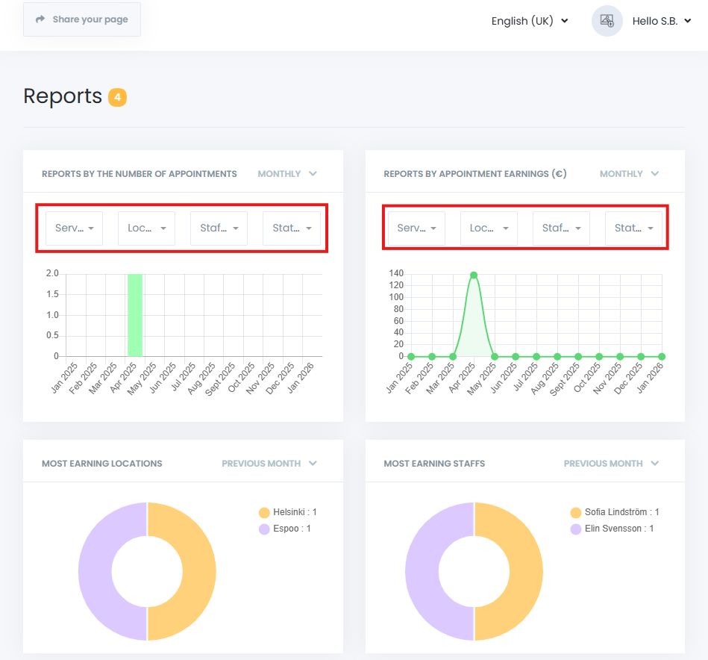The image size is (708, 660).
Task: Open the English (UK) language dropdown
Action: point(529,21)
